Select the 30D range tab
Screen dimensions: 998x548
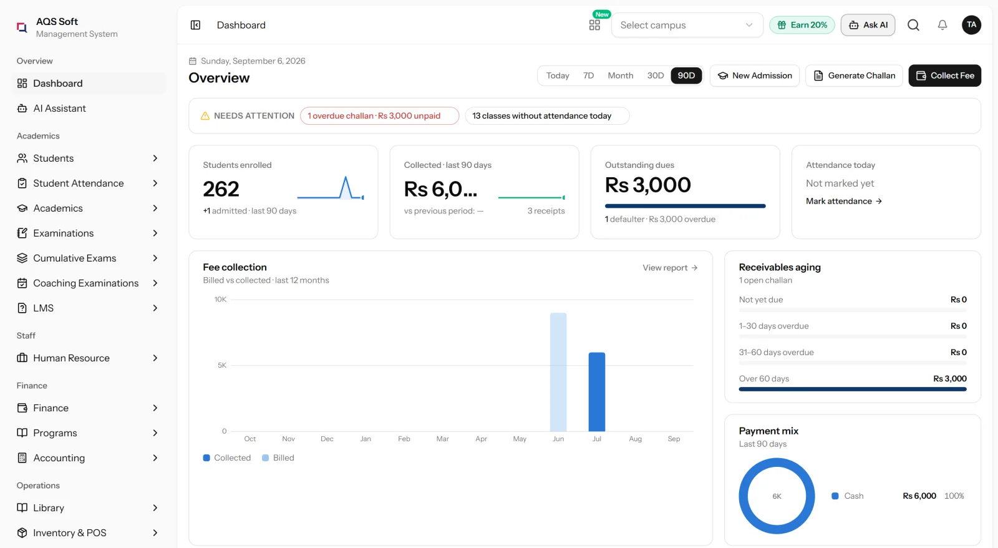pos(656,76)
